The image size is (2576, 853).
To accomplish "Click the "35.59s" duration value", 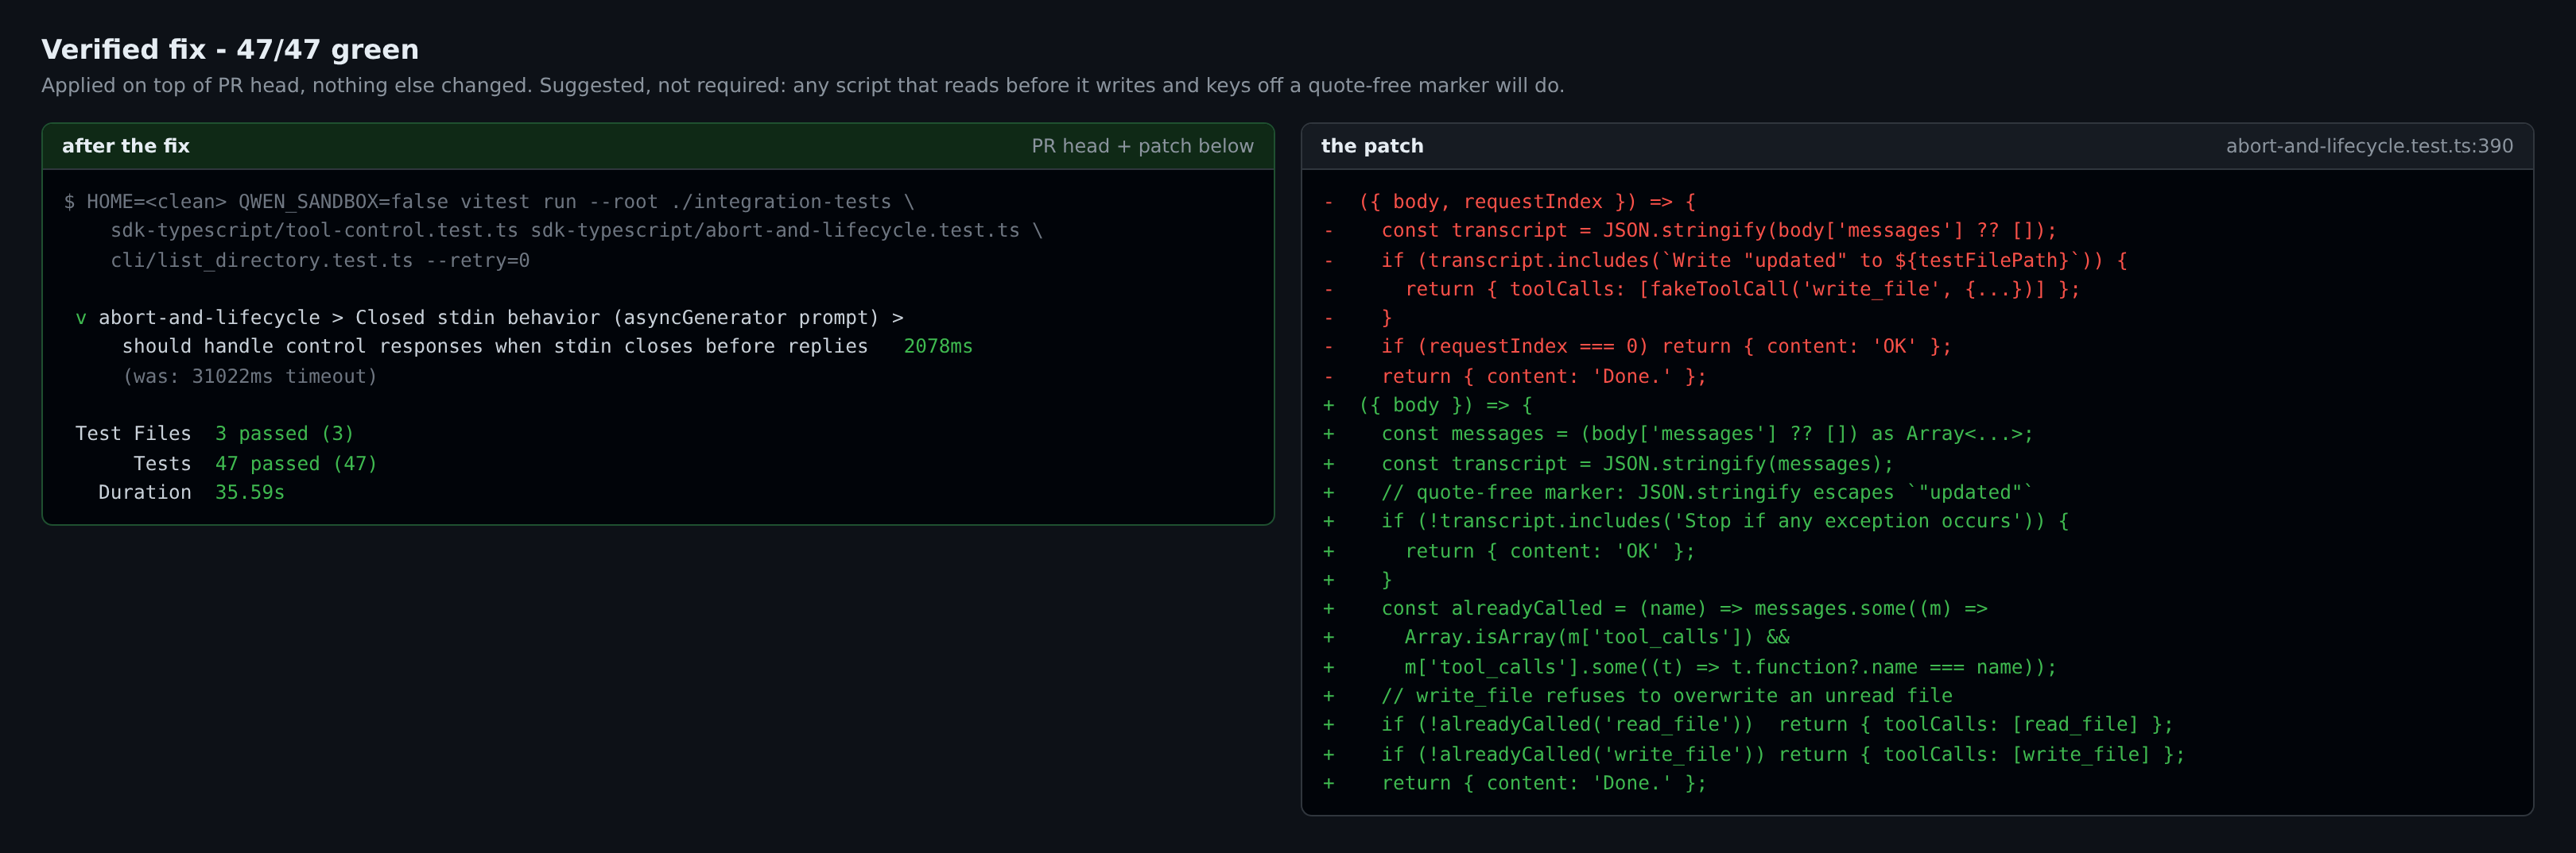I will pos(250,492).
